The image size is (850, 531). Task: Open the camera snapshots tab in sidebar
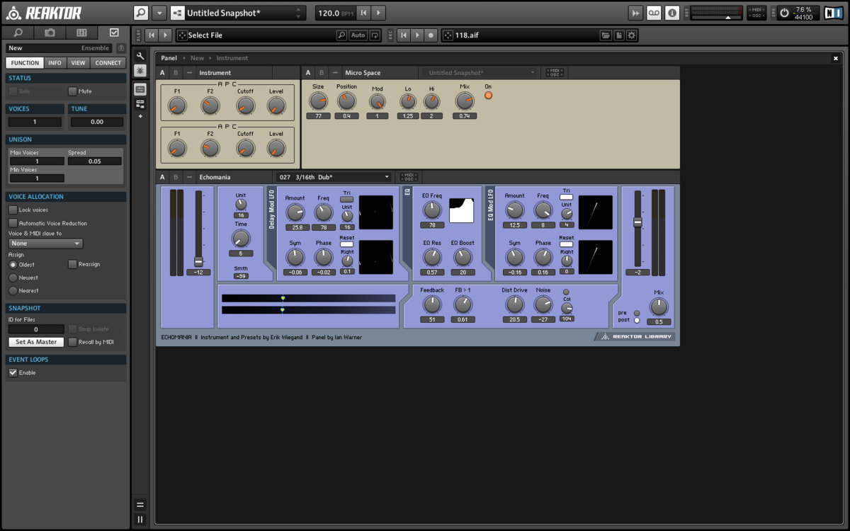(x=50, y=33)
